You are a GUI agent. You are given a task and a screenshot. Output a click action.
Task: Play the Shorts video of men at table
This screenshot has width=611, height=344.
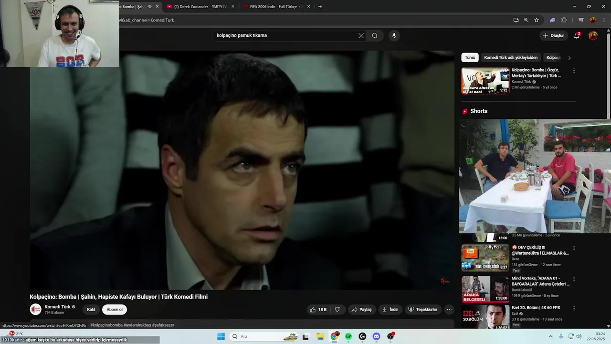pos(535,176)
